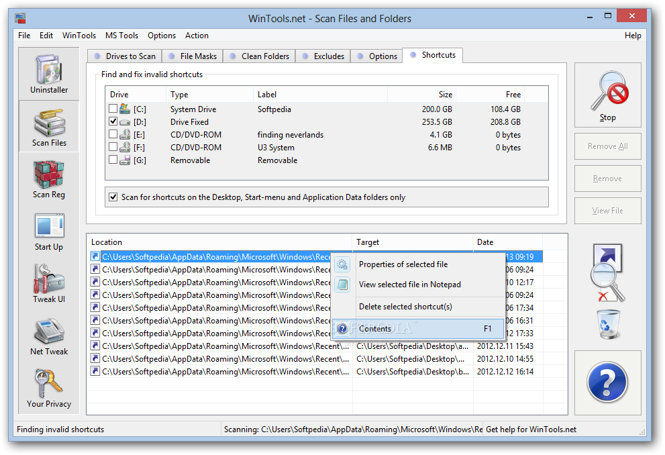The width and height of the screenshot is (665, 455).
Task: Switch to the Drives to Scan tab
Action: 125,56
